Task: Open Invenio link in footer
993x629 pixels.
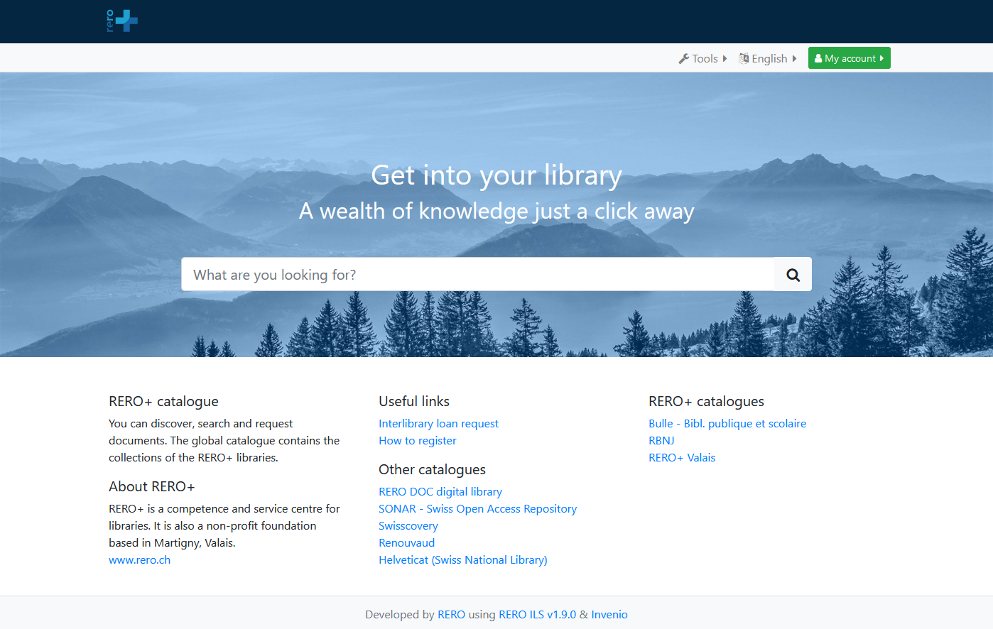Action: 609,615
